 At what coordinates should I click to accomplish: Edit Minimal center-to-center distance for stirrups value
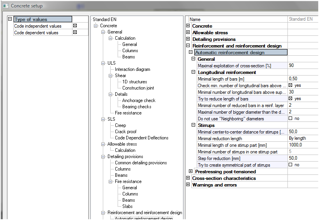click(303, 132)
